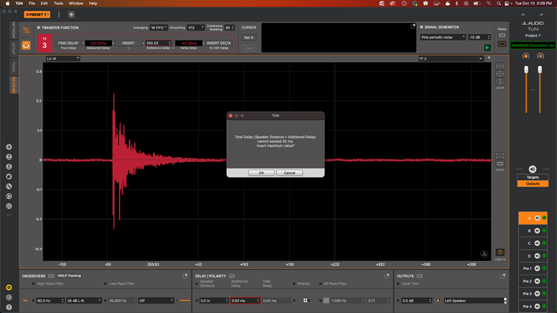Mute channel B speaker icon
557x313 pixels.
537,231
